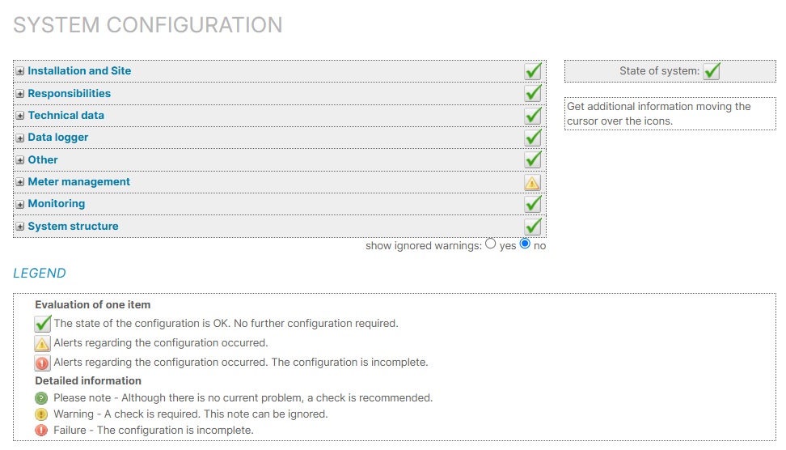The height and width of the screenshot is (450, 786).
Task: Expand the System structure plus icon
Action: (x=20, y=227)
